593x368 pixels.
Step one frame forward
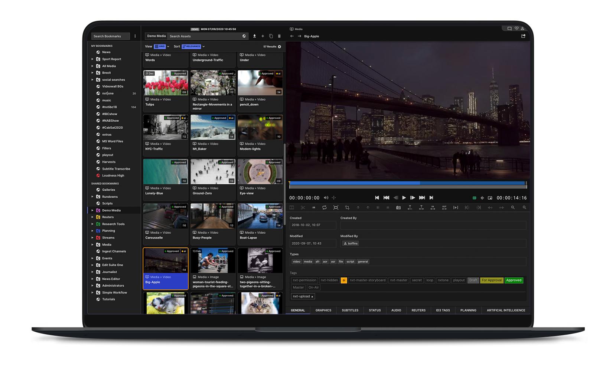(413, 198)
